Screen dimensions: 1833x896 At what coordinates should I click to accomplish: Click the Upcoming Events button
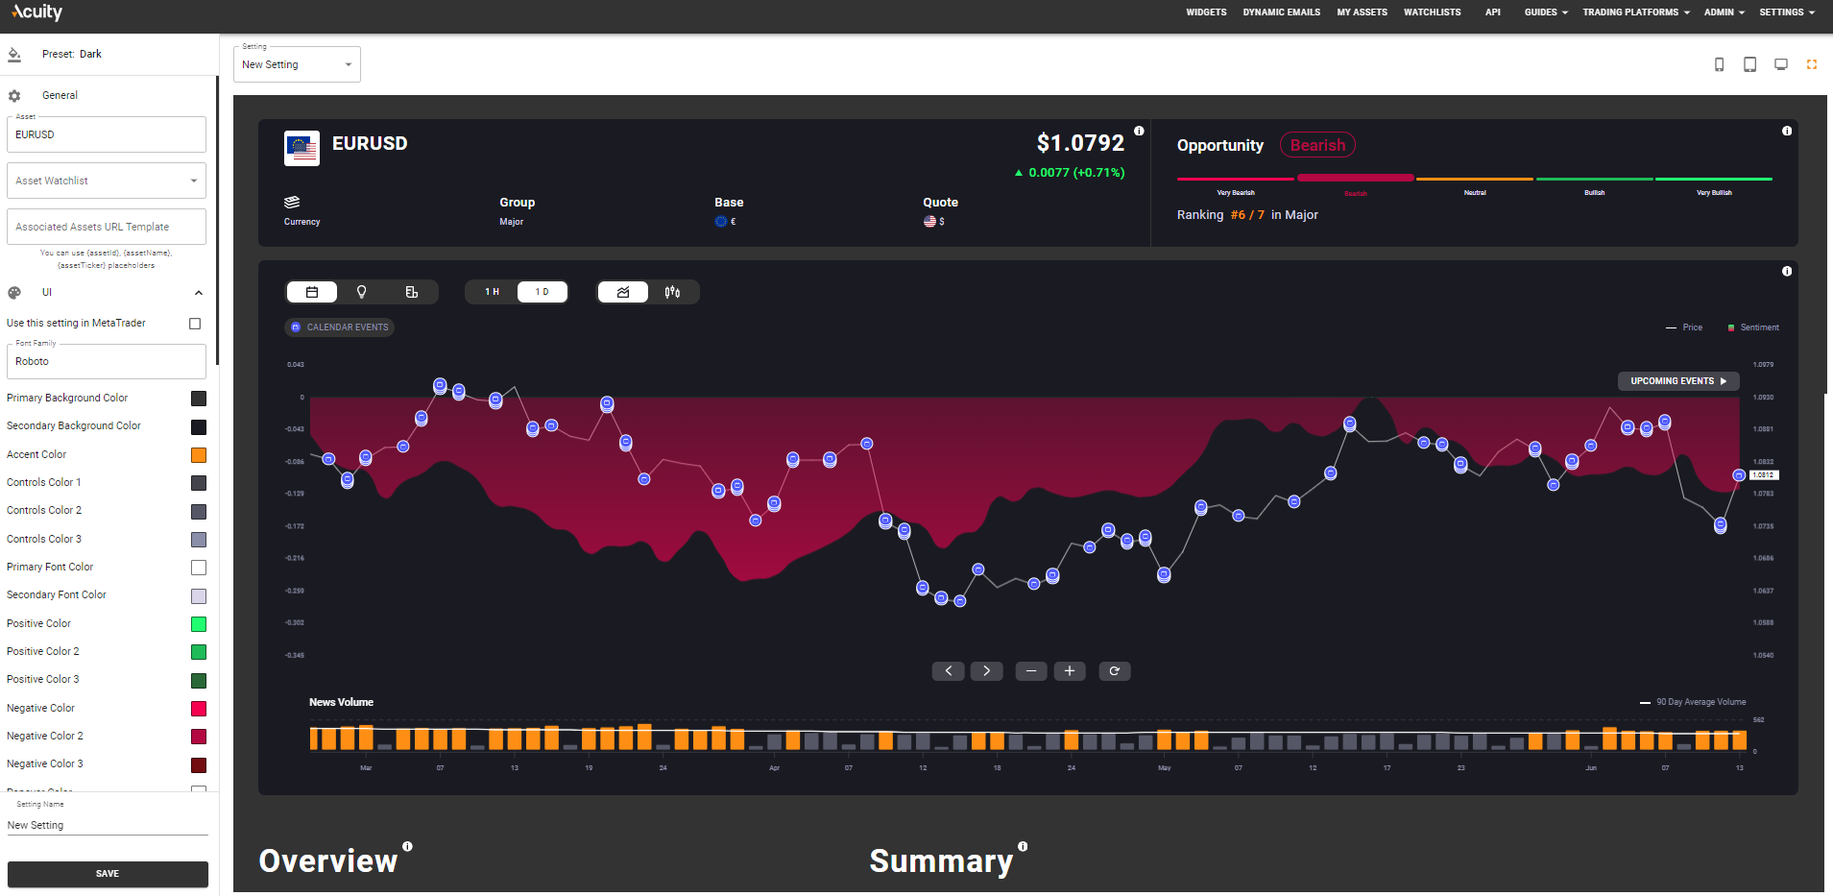point(1677,381)
